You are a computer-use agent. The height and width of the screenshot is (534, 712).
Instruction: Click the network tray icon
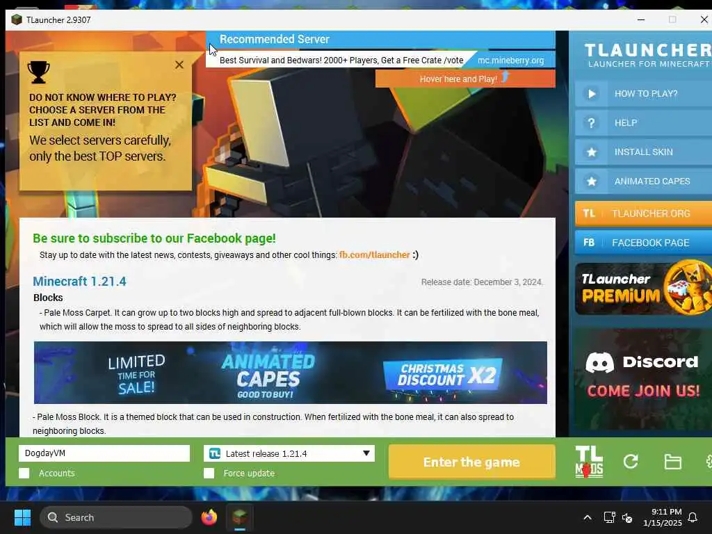click(609, 517)
